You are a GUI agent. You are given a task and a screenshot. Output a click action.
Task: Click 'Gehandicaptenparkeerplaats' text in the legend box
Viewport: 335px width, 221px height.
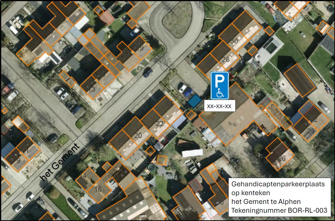pos(278,184)
